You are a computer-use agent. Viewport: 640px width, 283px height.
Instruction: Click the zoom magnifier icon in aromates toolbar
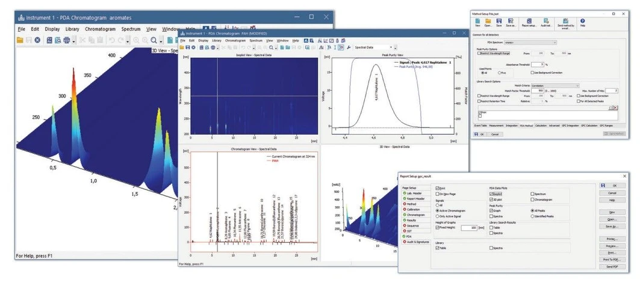coord(154,40)
